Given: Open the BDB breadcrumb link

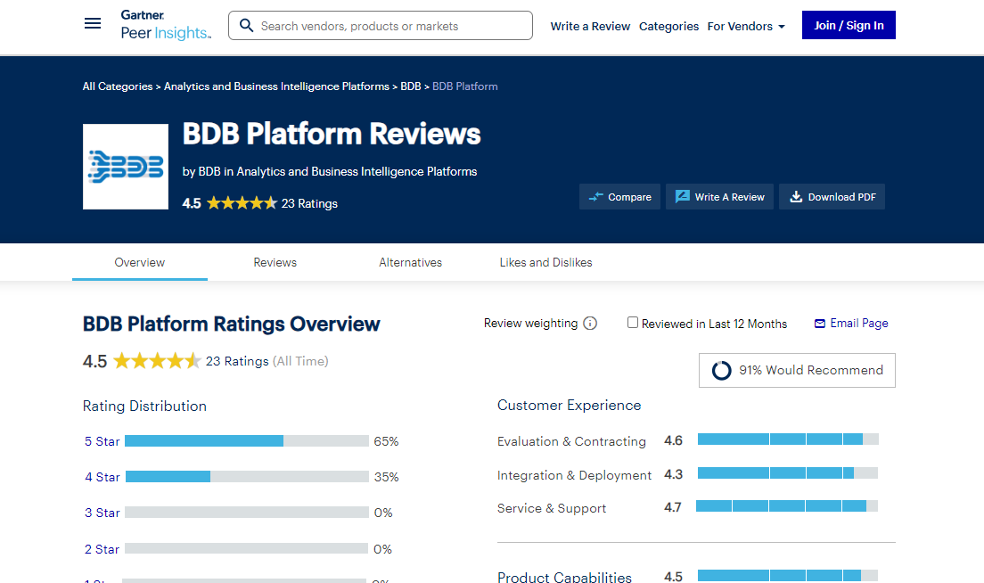Looking at the screenshot, I should [x=410, y=86].
